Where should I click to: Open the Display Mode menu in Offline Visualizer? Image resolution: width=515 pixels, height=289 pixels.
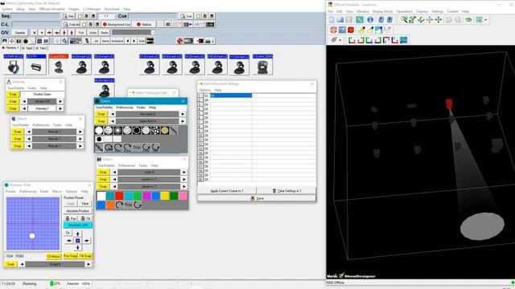click(383, 11)
